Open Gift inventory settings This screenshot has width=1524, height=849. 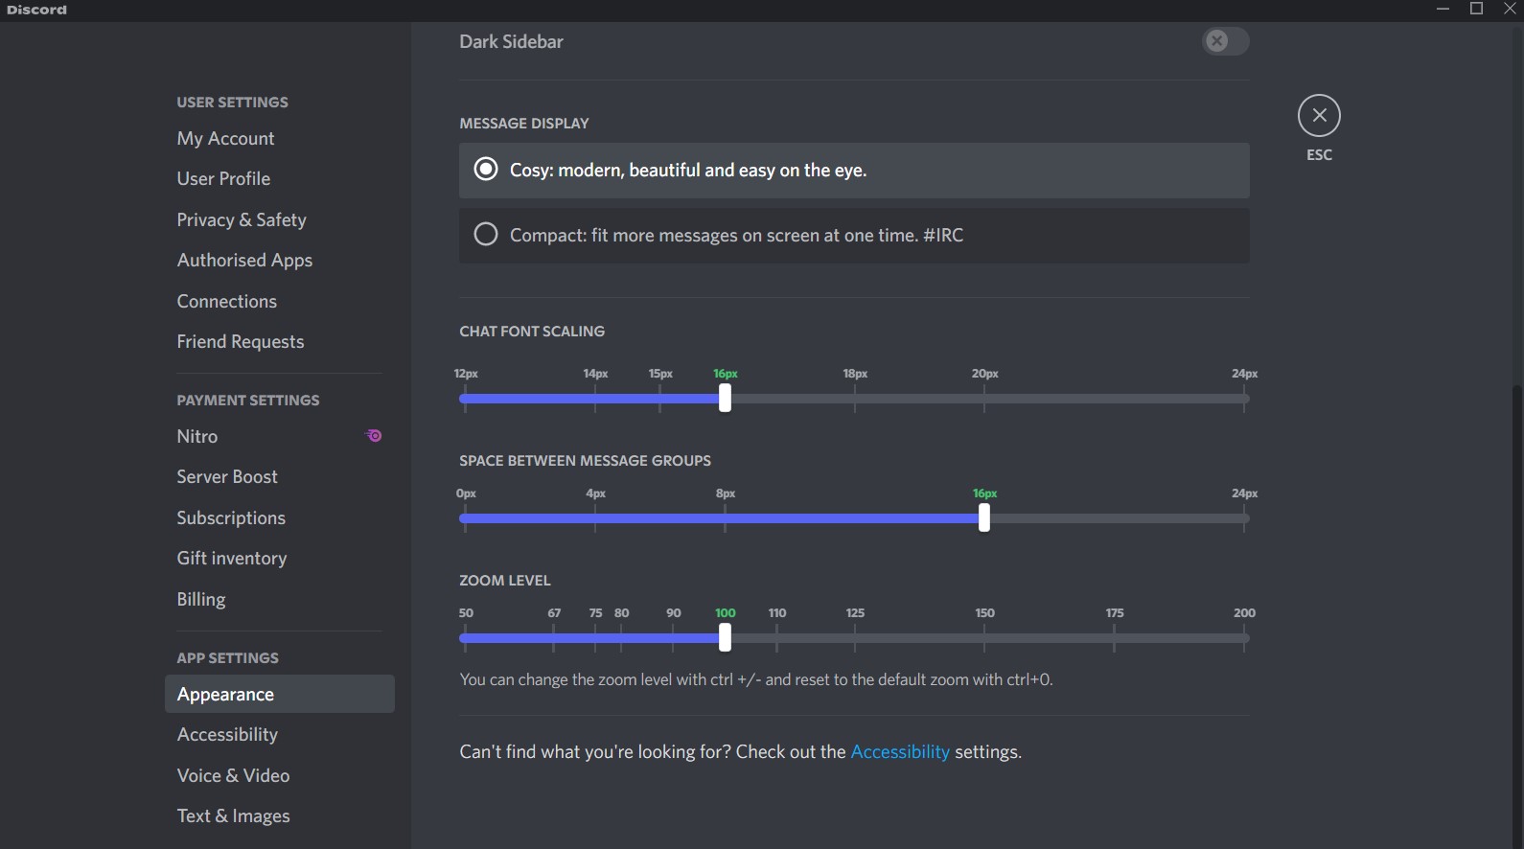pyautogui.click(x=231, y=558)
